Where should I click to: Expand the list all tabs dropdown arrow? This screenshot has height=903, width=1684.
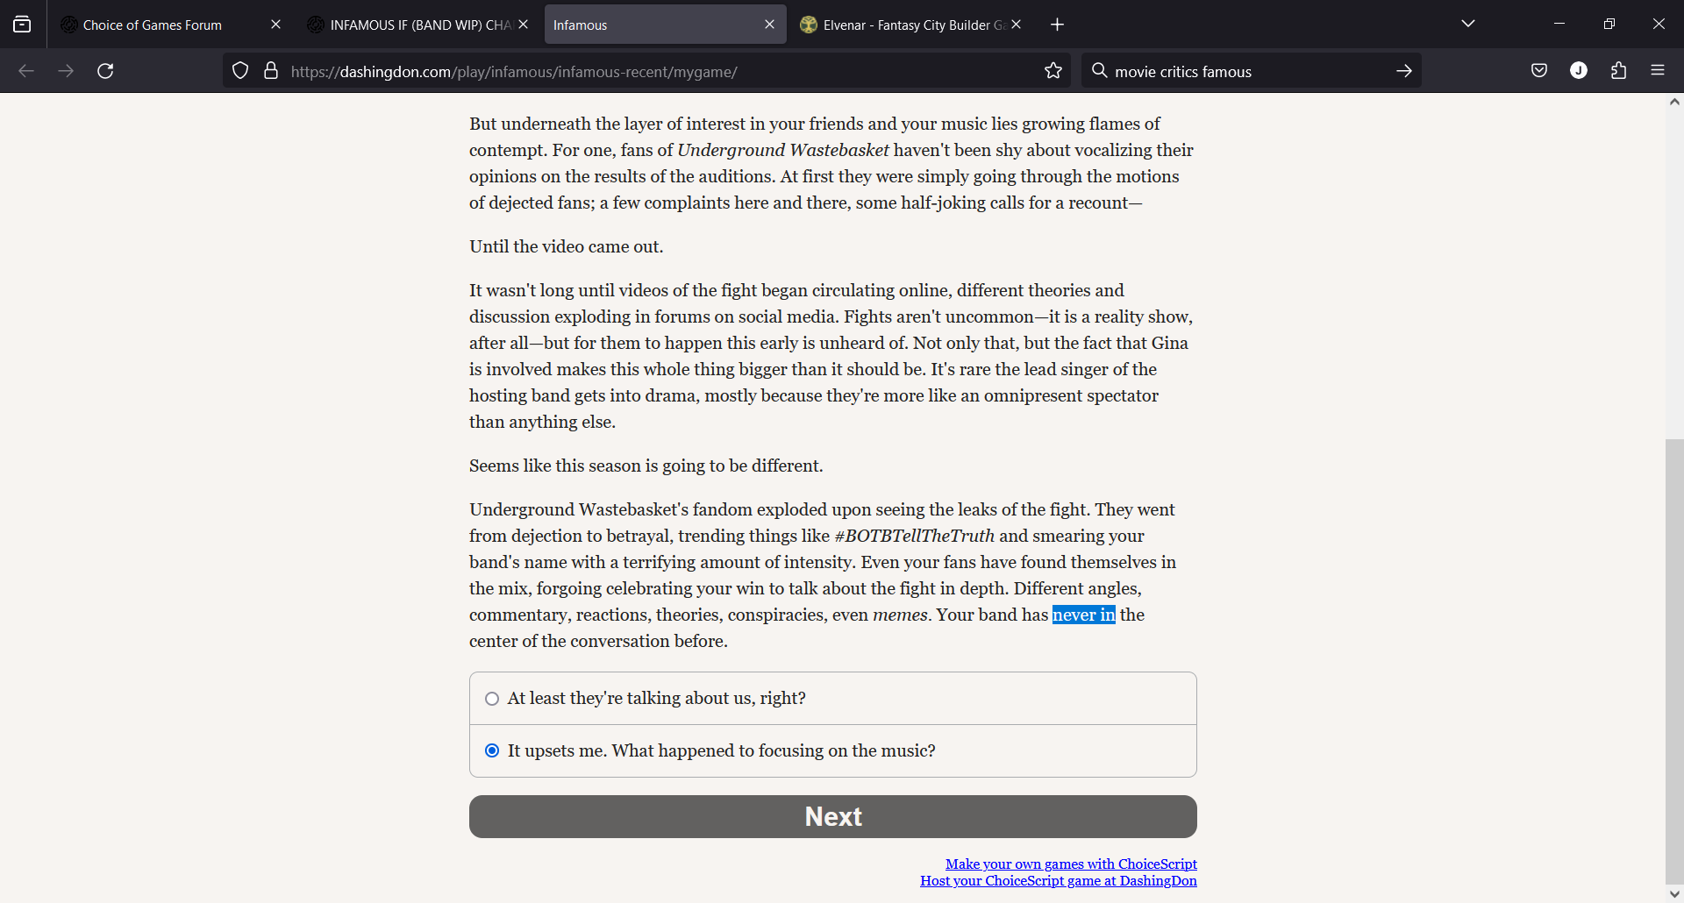pos(1468,24)
